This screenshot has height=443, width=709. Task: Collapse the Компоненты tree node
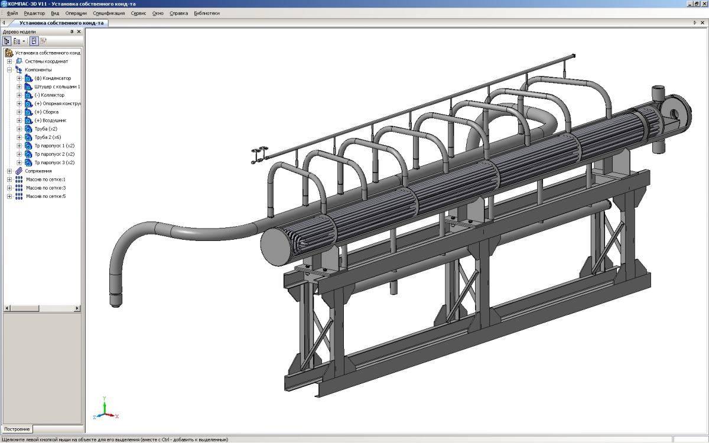[9, 70]
